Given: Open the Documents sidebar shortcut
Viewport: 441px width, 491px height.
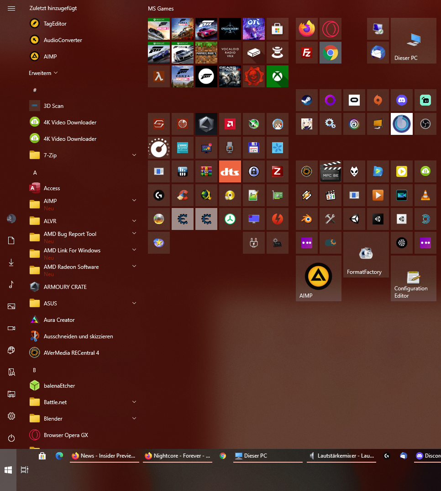Looking at the screenshot, I should pos(11,240).
